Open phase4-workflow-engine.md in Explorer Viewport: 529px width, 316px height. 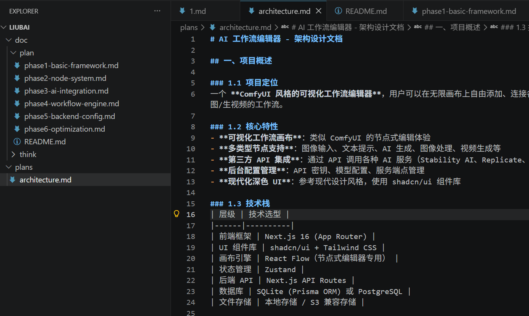point(72,104)
